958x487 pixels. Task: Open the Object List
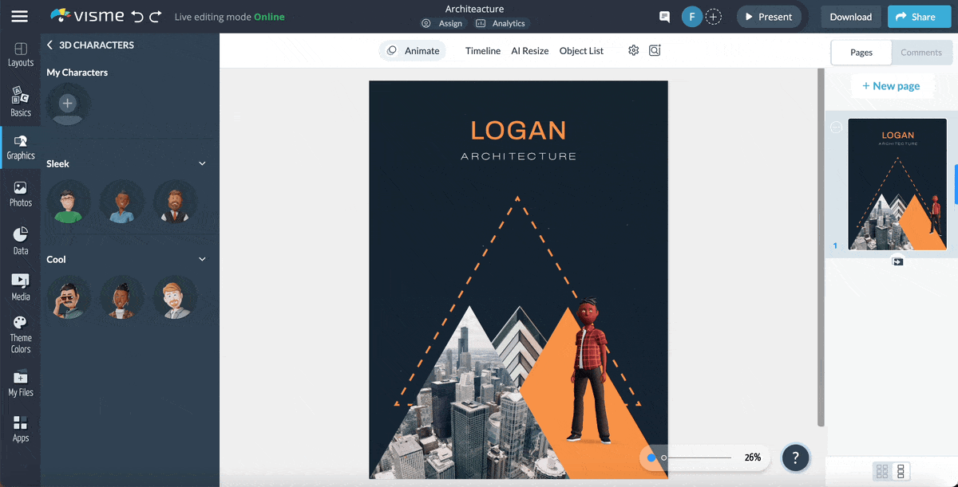pos(581,50)
